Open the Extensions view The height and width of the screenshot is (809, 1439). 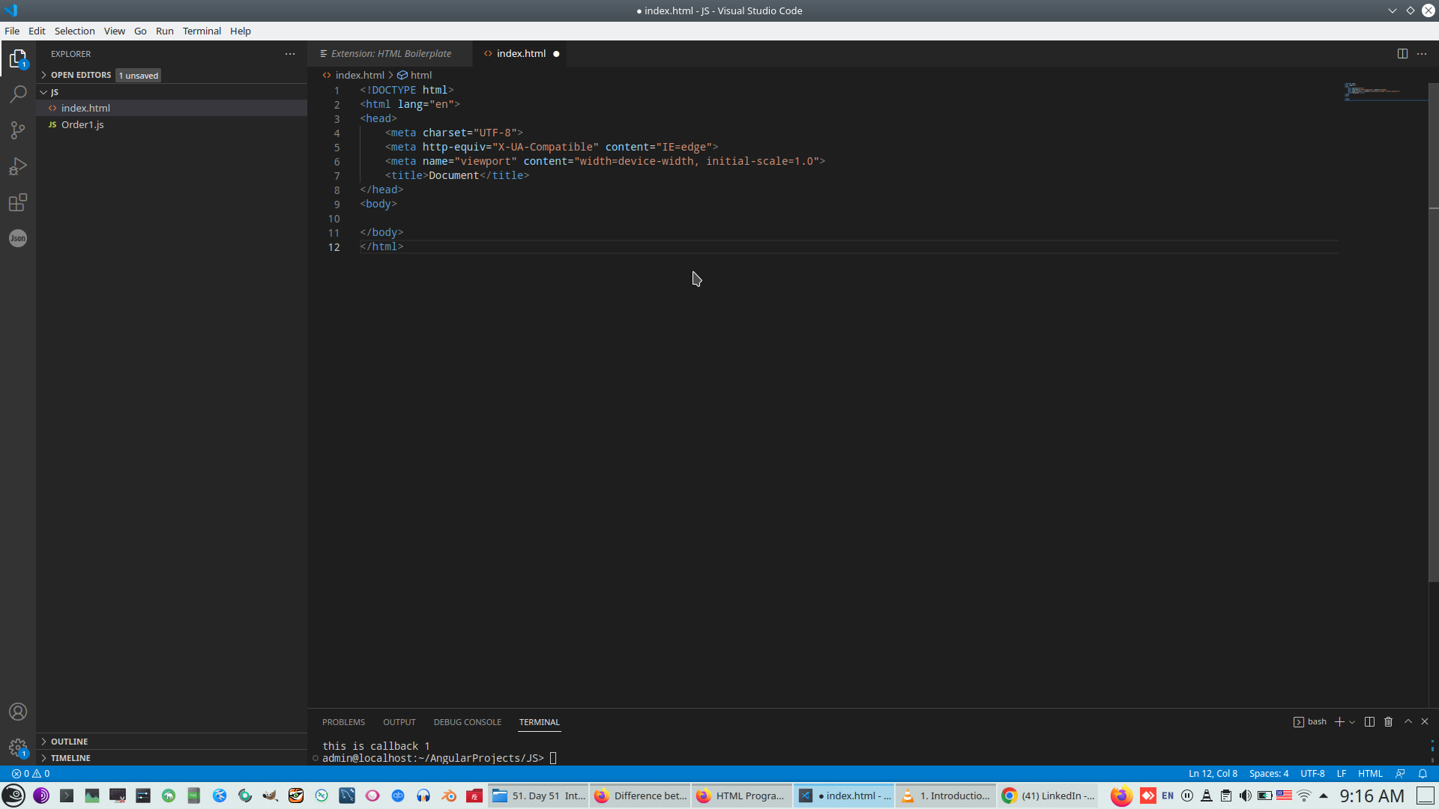click(x=18, y=202)
